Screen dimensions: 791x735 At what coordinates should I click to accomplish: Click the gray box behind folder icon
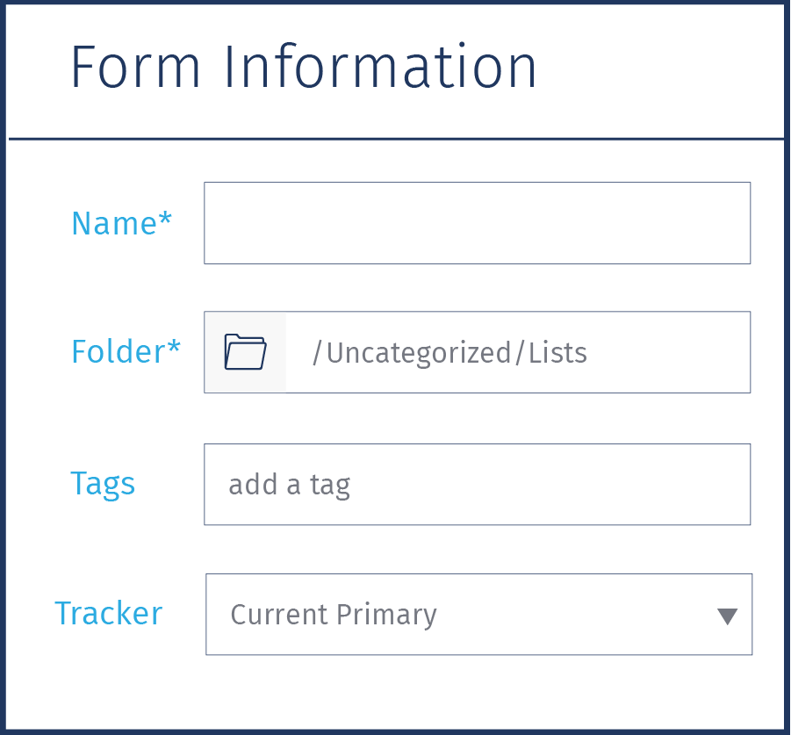(245, 352)
